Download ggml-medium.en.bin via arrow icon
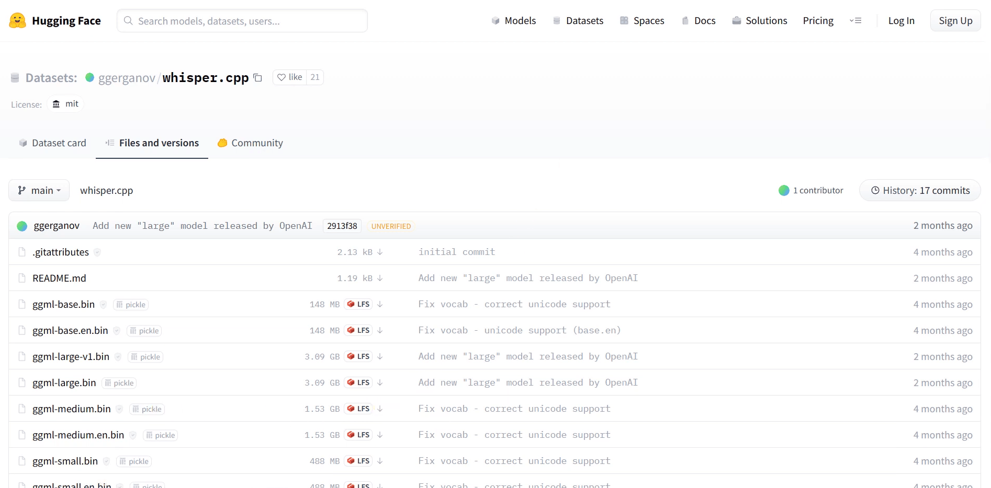991x488 pixels. 380,435
